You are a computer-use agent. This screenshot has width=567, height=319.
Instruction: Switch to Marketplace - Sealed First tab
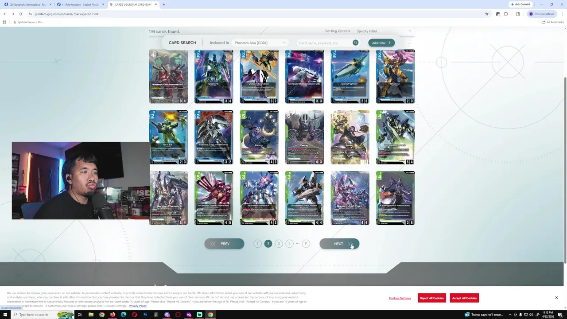[80, 4]
